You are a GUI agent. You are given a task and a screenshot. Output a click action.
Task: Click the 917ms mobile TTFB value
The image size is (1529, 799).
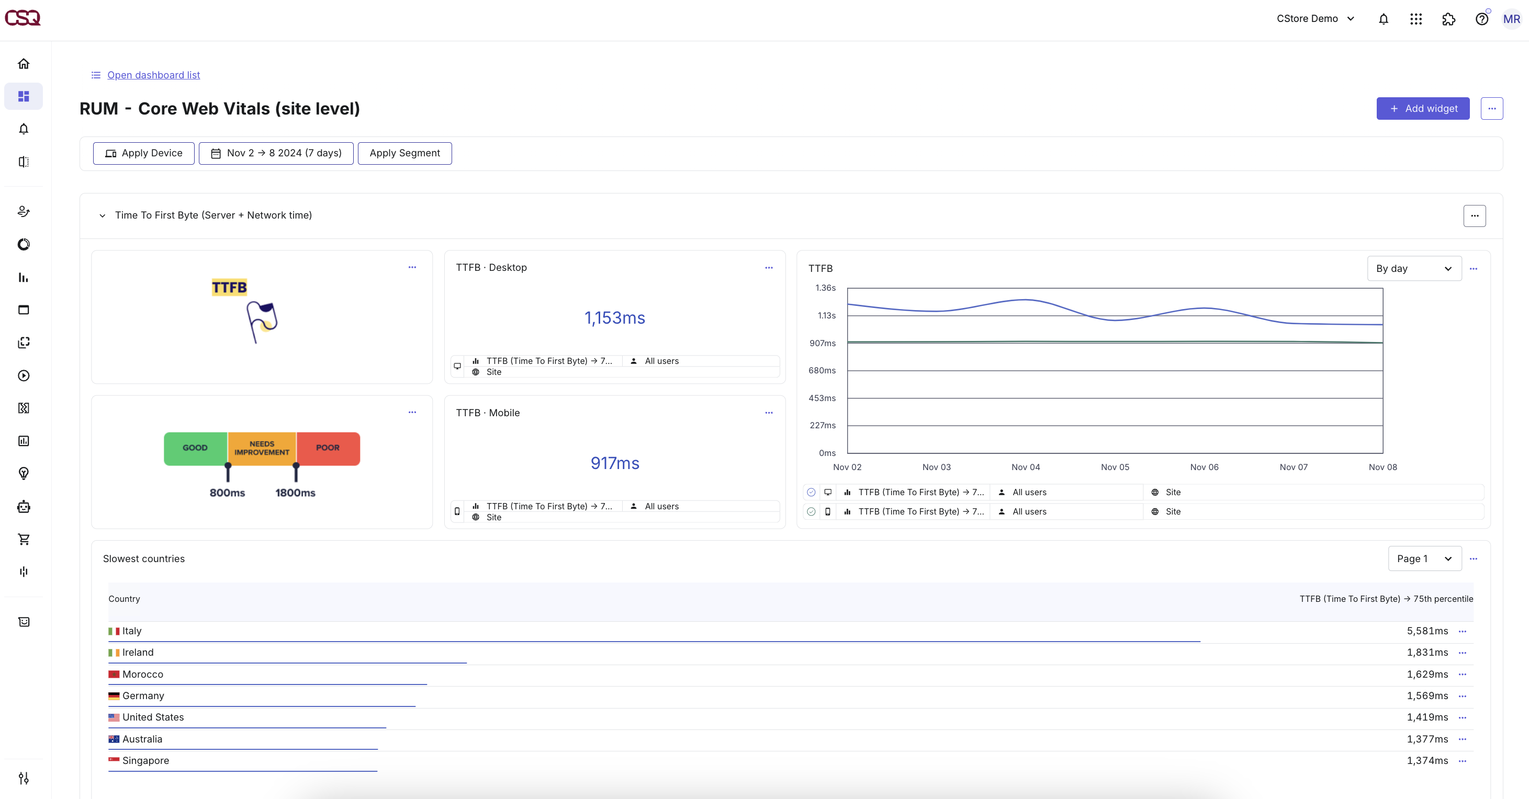(x=614, y=463)
